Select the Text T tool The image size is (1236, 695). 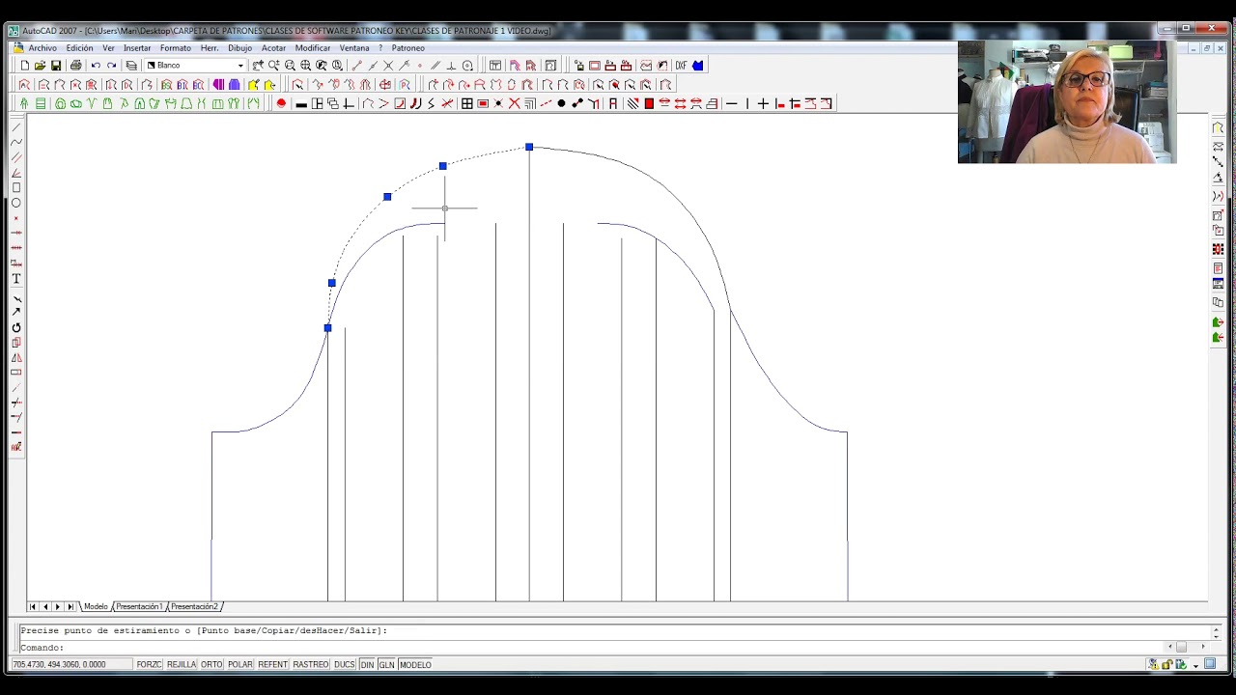(16, 279)
